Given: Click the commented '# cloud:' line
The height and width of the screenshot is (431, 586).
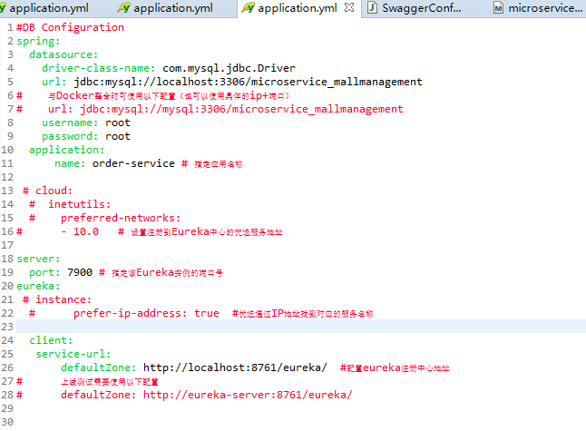Looking at the screenshot, I should [47, 191].
